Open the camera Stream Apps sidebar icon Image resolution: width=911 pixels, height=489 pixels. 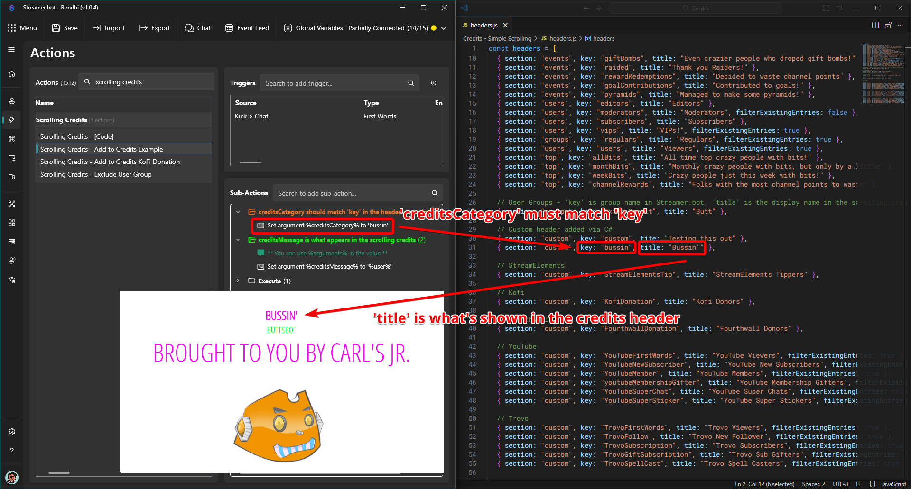click(12, 177)
